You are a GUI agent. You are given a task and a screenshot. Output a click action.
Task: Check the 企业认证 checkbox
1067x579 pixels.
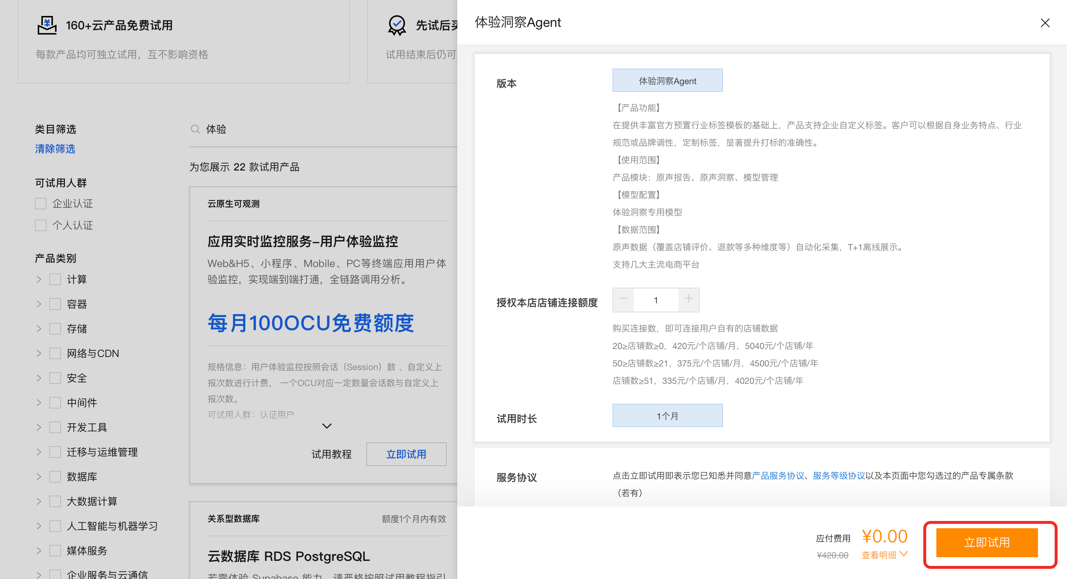pyautogui.click(x=41, y=204)
